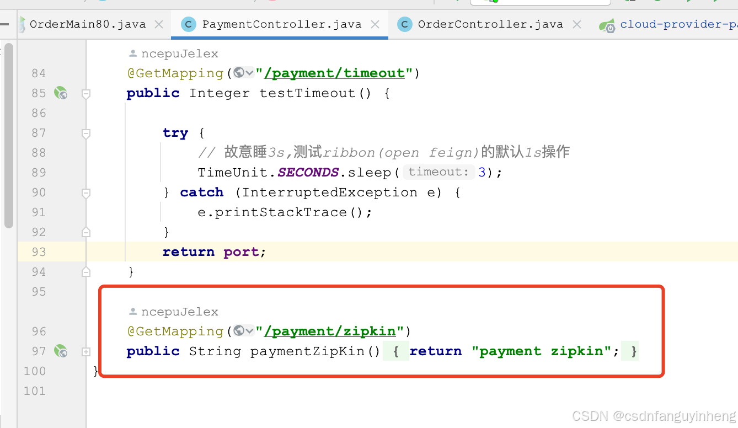The width and height of the screenshot is (738, 428).
Task: Expand the folded paymentZipKin method at line 97
Action: (86, 351)
